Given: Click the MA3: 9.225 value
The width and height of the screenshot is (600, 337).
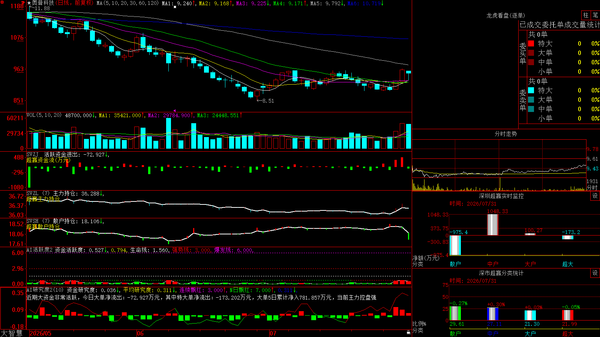Looking at the screenshot, I should (x=253, y=3).
